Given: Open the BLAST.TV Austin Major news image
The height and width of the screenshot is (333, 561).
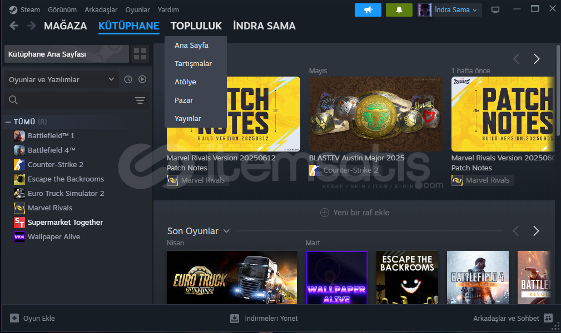Looking at the screenshot, I should 376,114.
